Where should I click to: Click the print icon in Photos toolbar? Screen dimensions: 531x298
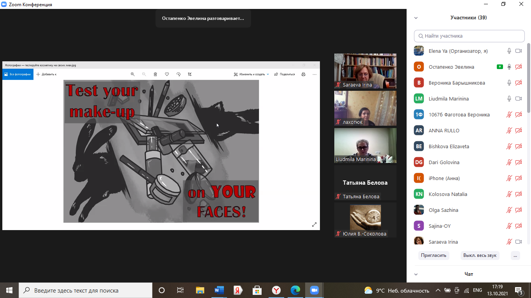point(304,74)
